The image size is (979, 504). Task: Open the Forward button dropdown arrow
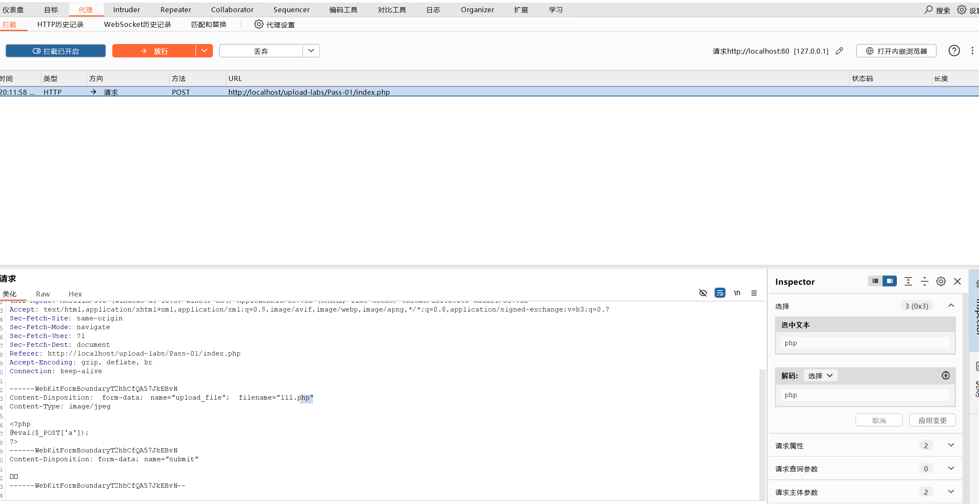point(204,51)
